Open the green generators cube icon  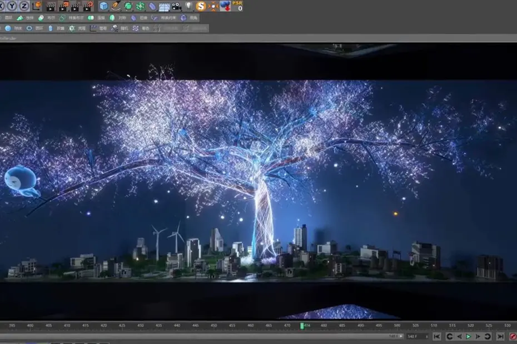pyautogui.click(x=128, y=6)
